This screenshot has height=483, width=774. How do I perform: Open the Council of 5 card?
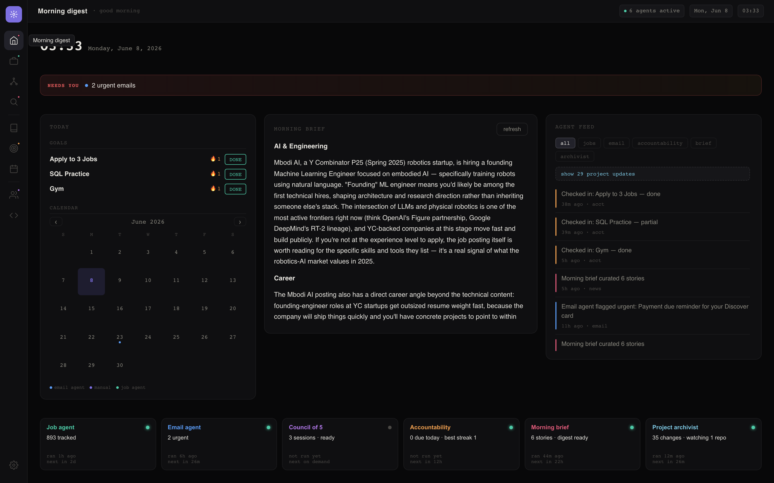[x=340, y=444]
